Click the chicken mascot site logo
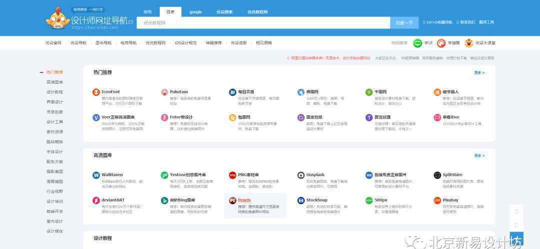Viewport: 540px width, 249px height. click(58, 18)
